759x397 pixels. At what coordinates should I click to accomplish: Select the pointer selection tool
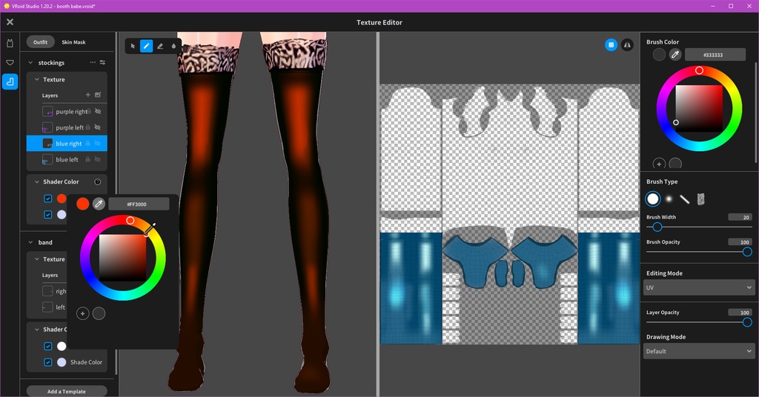tap(133, 46)
